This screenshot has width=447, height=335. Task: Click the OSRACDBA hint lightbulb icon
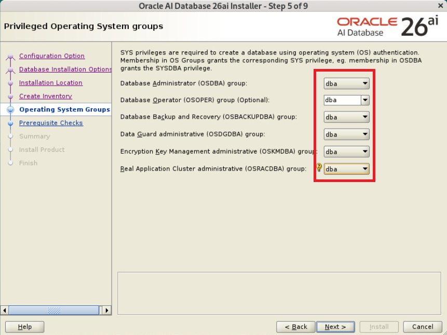click(319, 167)
